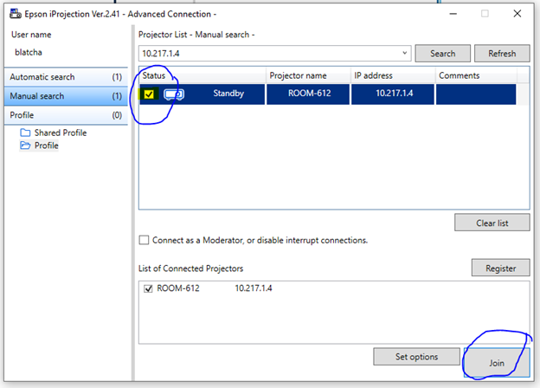The width and height of the screenshot is (540, 388).
Task: Minimize the iProjection window
Action: click(x=453, y=14)
